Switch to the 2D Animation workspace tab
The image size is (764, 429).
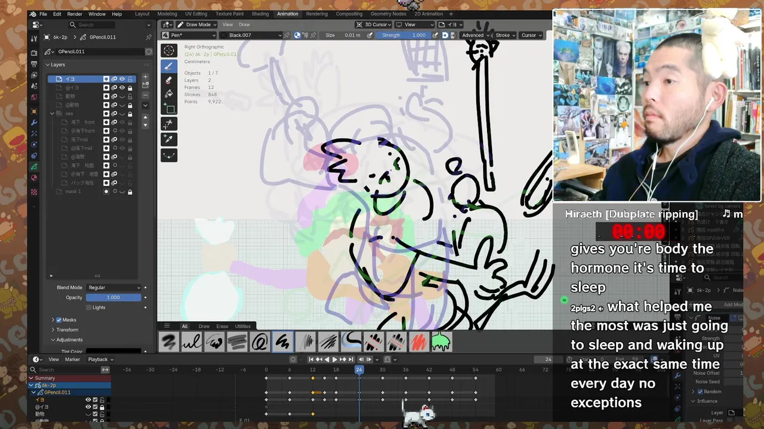tap(429, 14)
